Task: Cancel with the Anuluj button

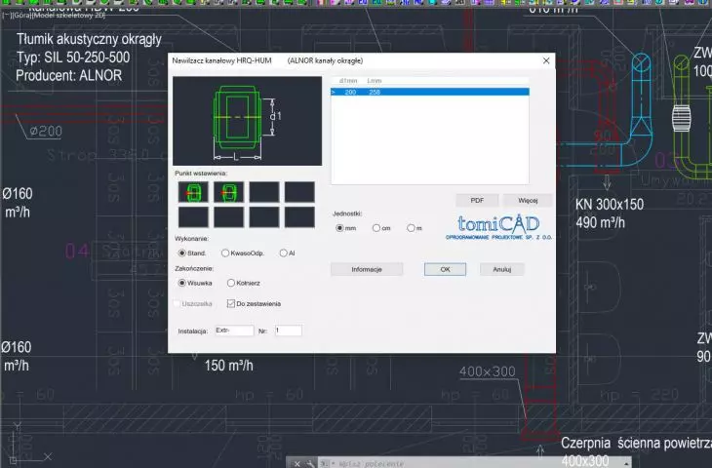Action: click(x=501, y=269)
